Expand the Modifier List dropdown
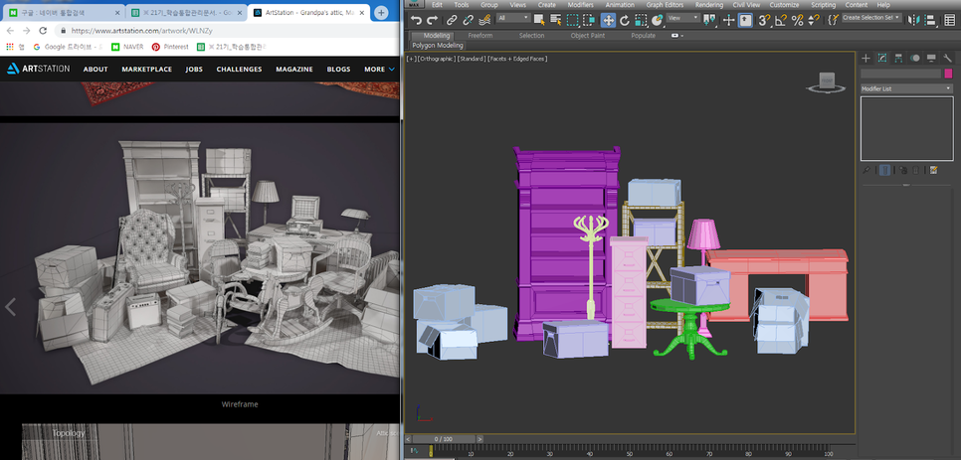The height and width of the screenshot is (460, 961). click(x=906, y=88)
